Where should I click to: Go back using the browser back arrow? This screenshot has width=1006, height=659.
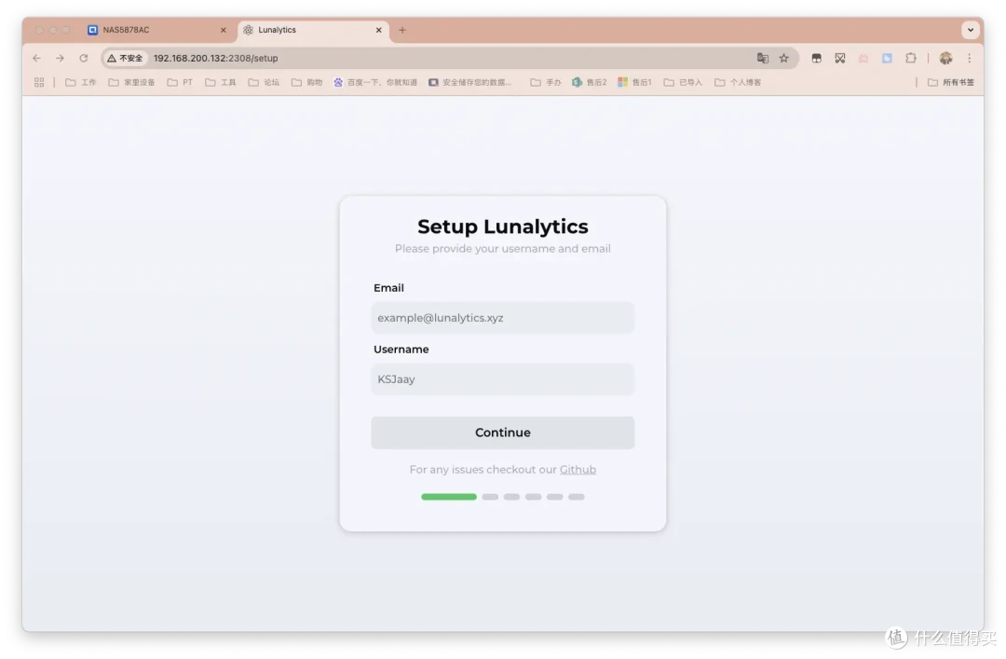pyautogui.click(x=36, y=58)
